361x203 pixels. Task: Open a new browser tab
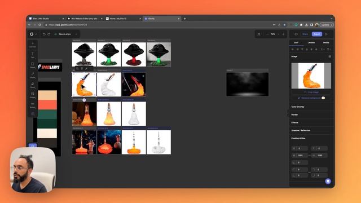point(184,19)
